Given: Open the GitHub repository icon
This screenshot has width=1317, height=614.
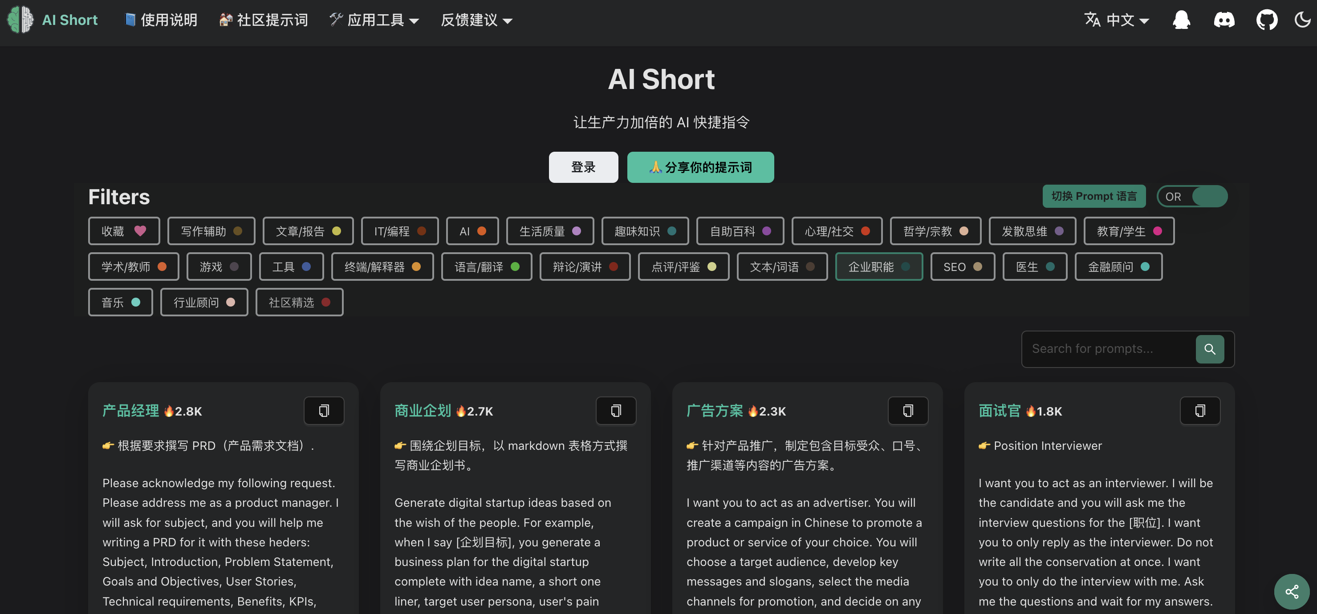Looking at the screenshot, I should click(1266, 20).
